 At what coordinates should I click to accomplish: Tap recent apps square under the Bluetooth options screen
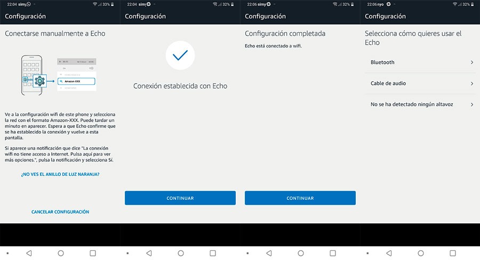click(452, 253)
